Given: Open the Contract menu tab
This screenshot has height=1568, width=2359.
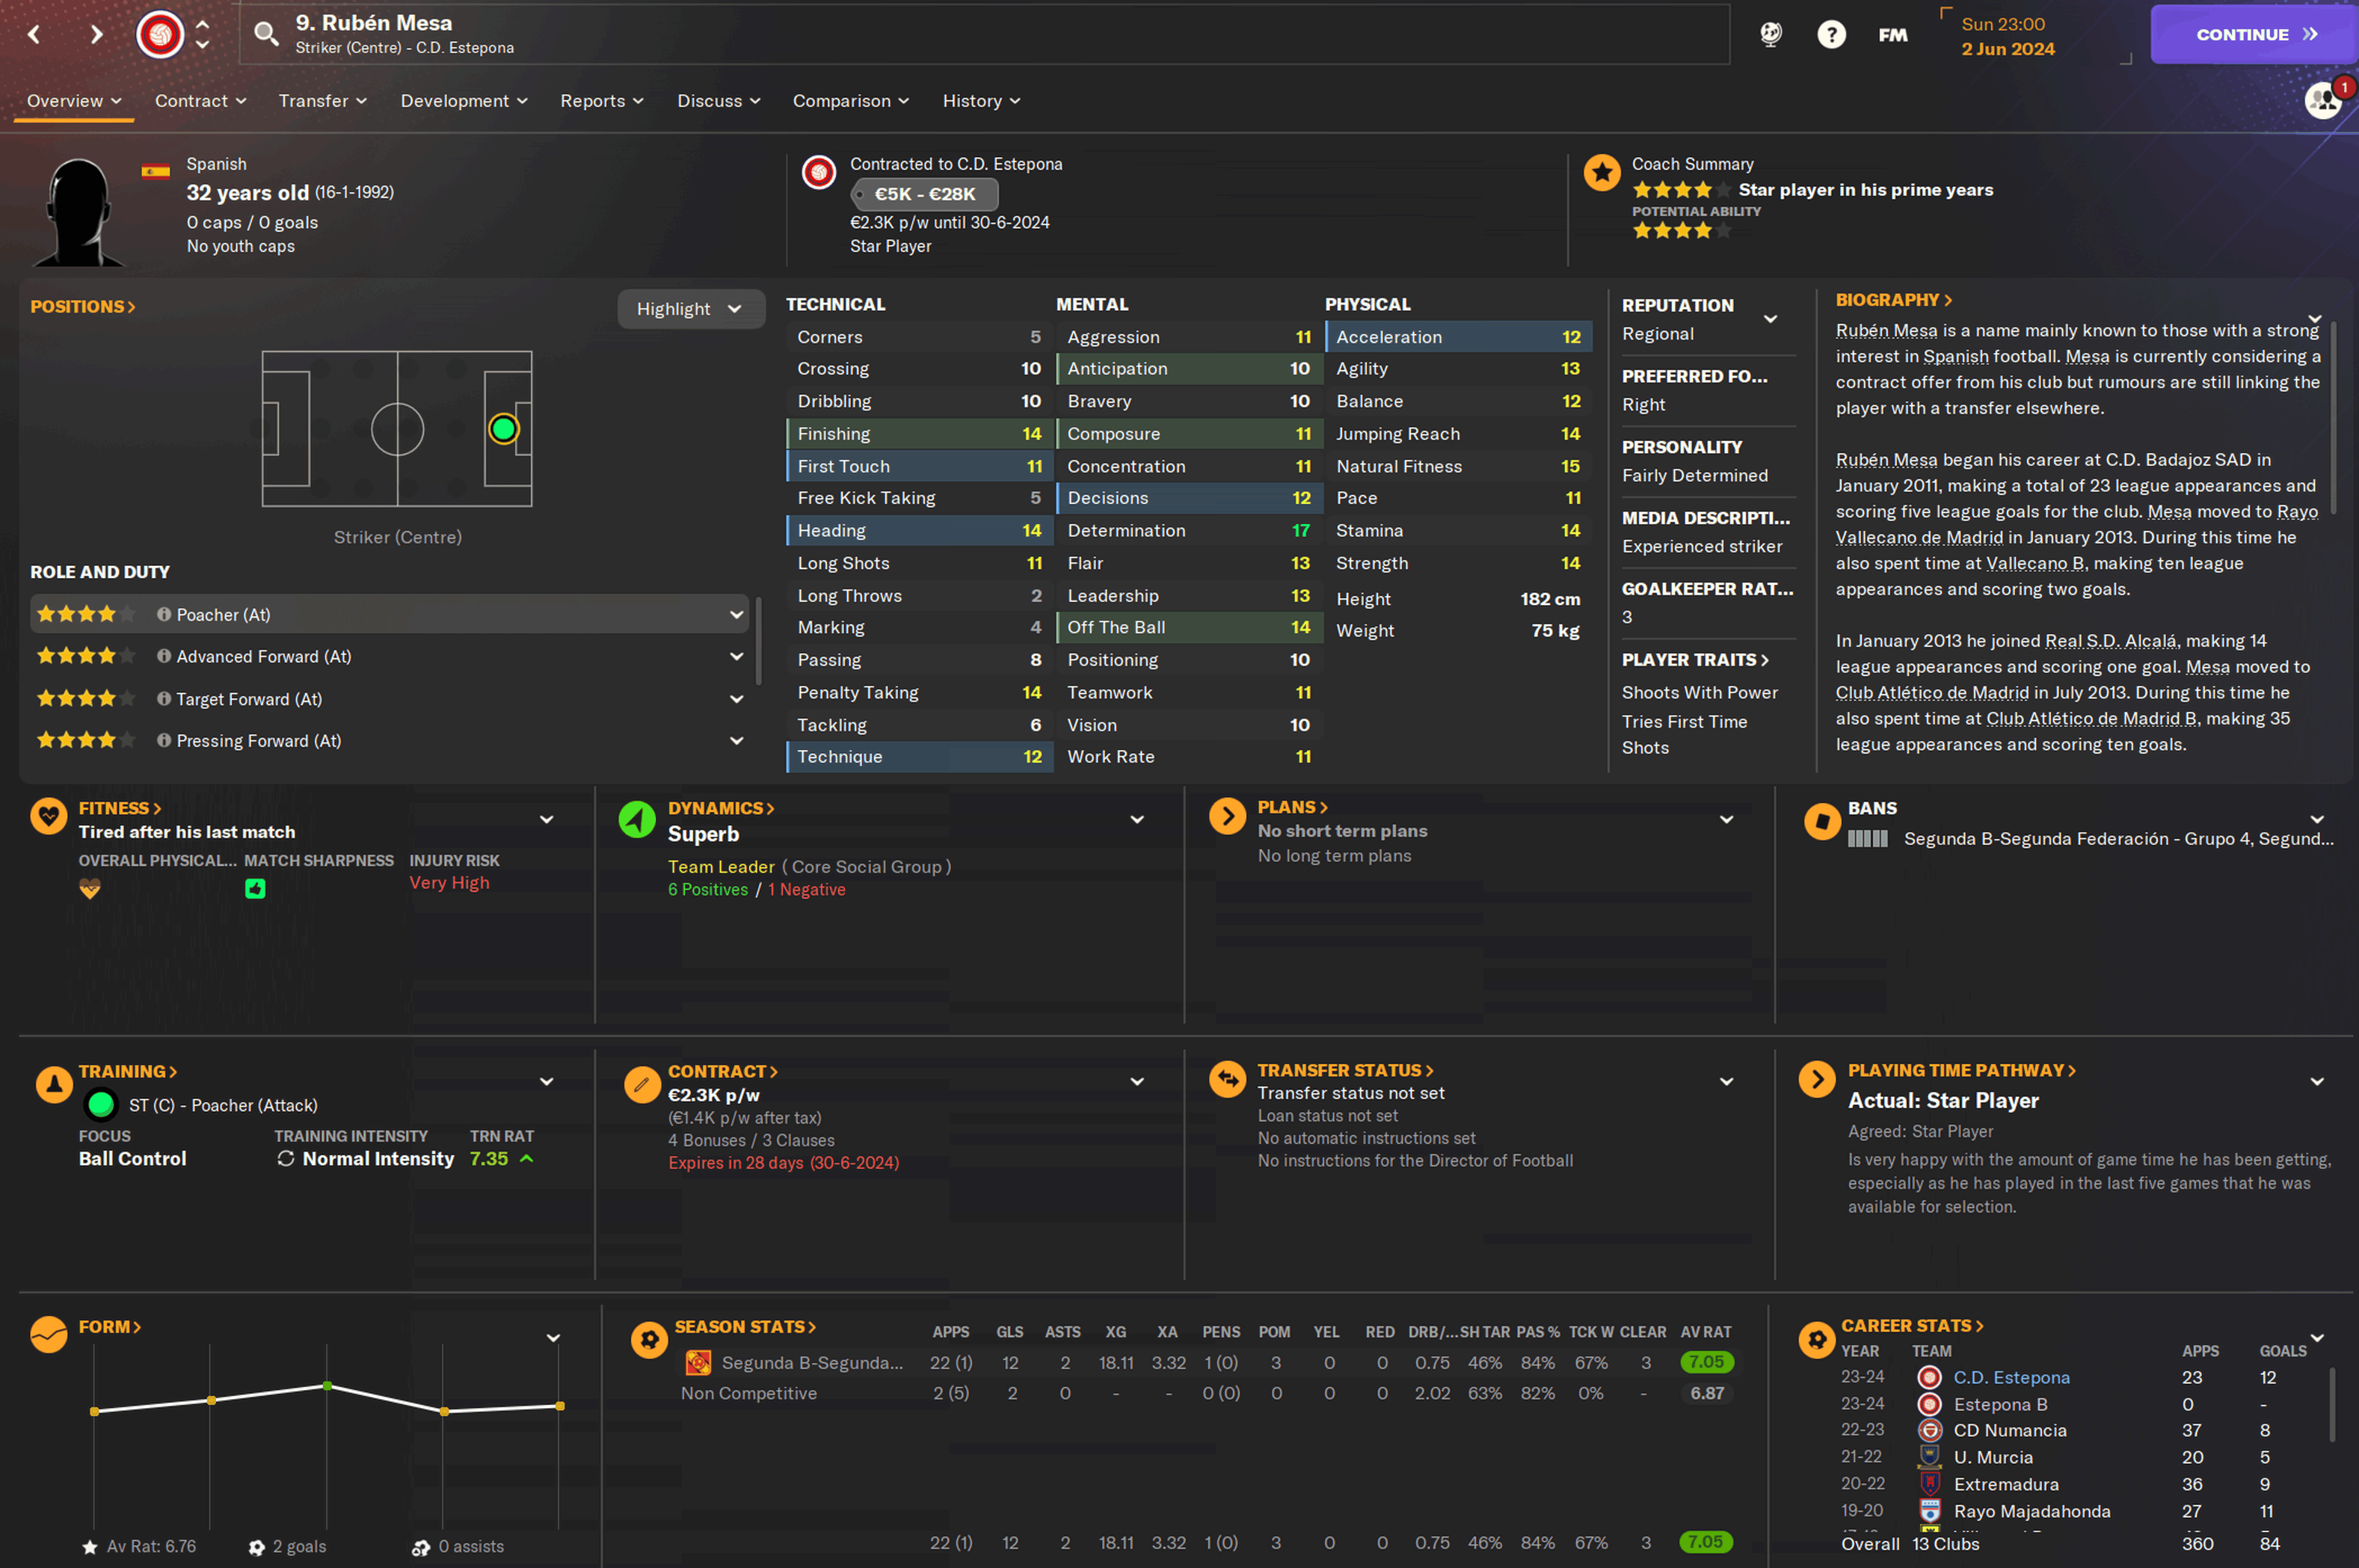Looking at the screenshot, I should [x=200, y=101].
